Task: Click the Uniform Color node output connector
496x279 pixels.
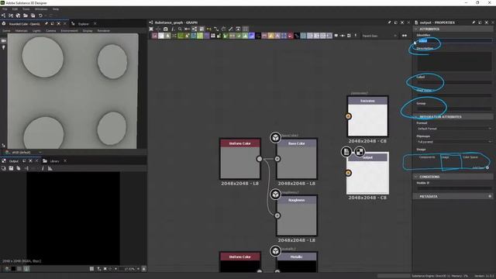Action: coord(260,159)
